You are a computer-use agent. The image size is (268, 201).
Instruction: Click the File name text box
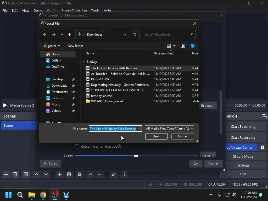click(113, 129)
